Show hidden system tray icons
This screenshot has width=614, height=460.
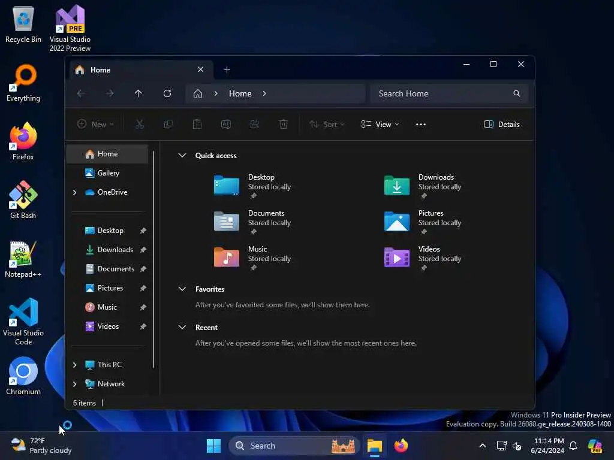[x=483, y=446]
